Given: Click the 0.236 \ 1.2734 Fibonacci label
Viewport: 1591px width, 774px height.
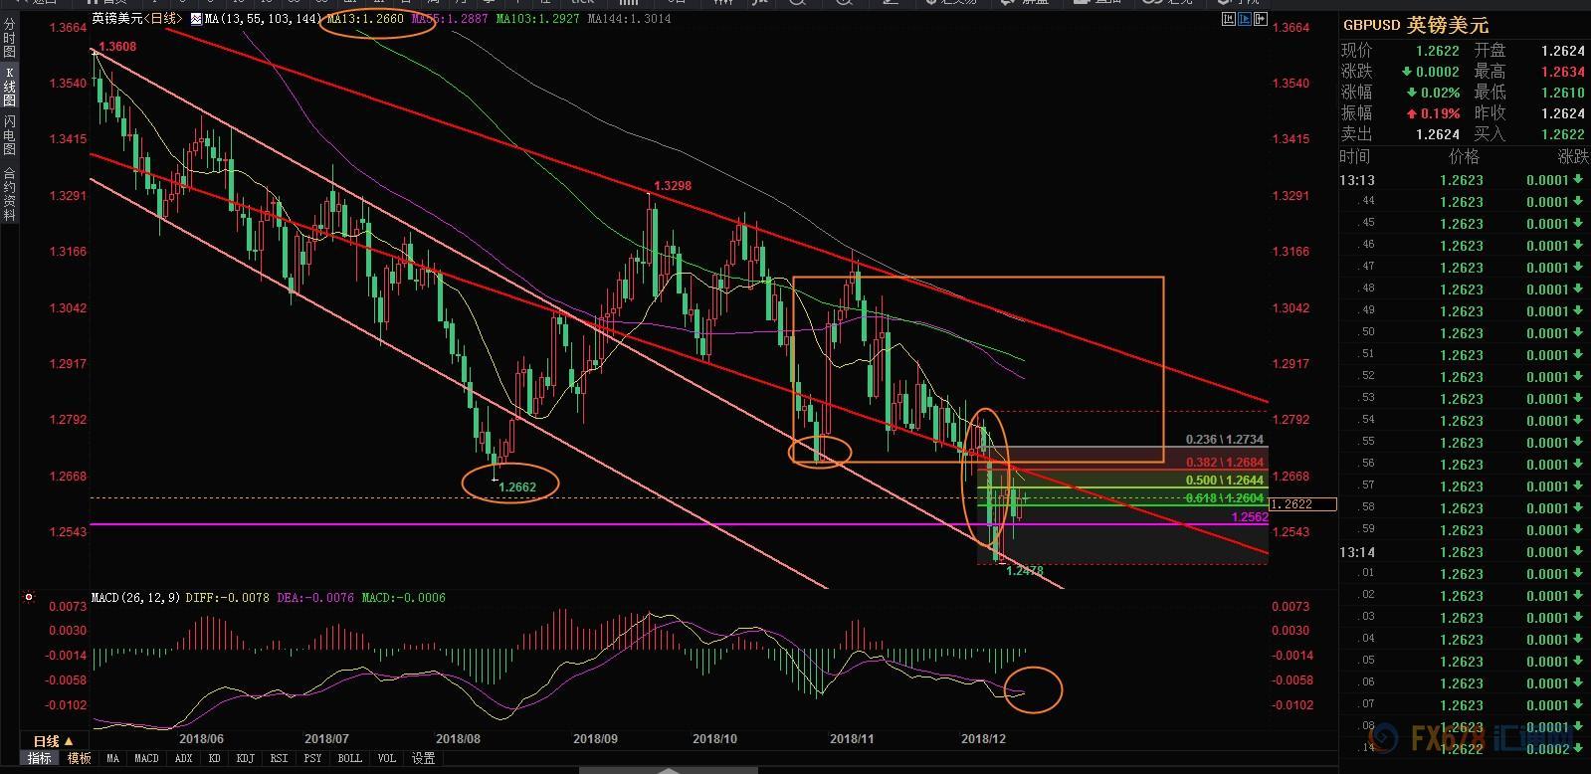Looking at the screenshot, I should tap(1224, 439).
